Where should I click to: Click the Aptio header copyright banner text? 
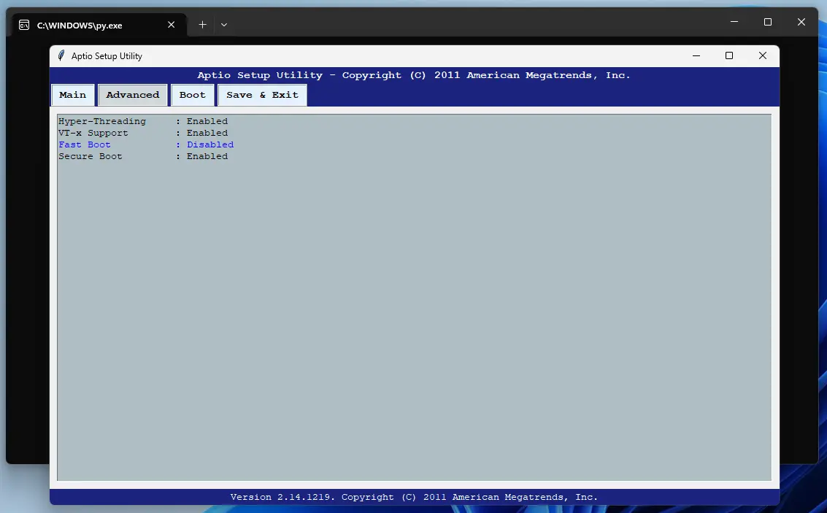[x=414, y=75]
